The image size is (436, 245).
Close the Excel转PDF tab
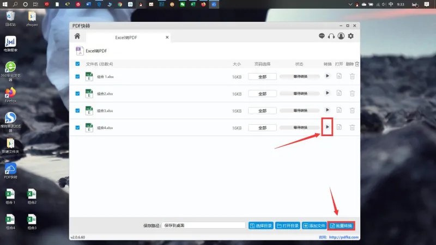click(167, 37)
